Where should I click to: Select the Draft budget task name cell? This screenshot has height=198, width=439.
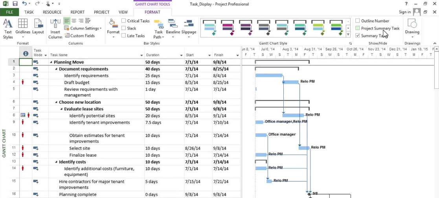(97, 82)
